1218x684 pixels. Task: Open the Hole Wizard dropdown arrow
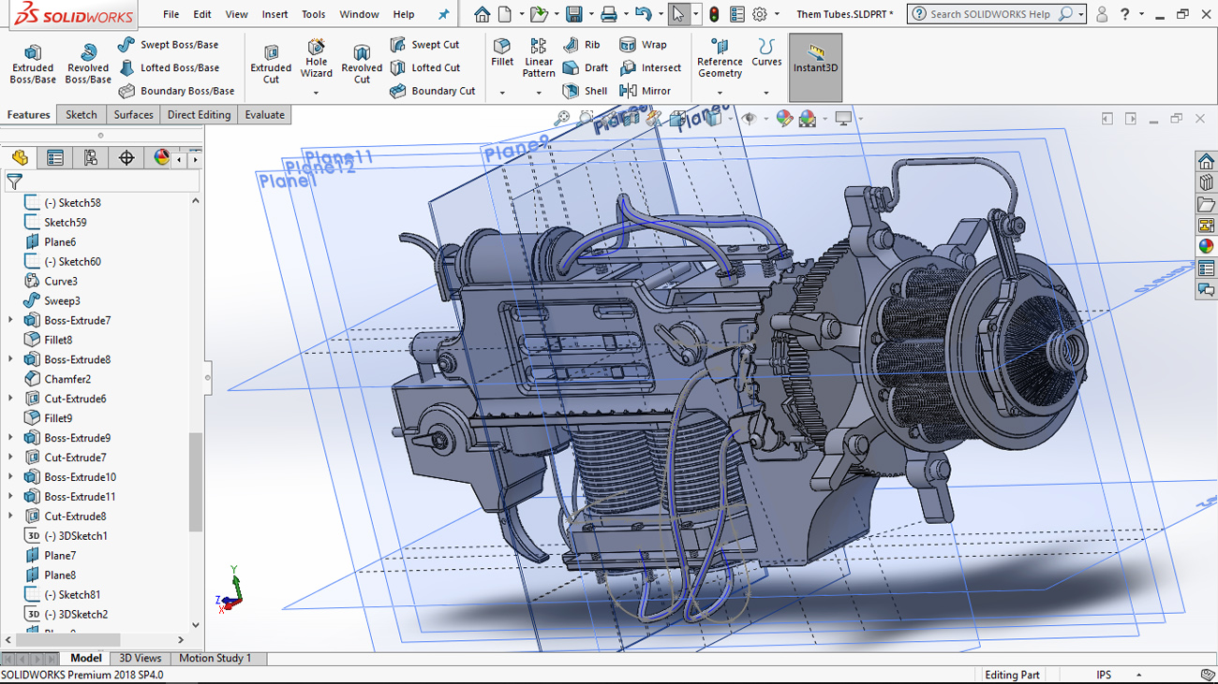316,93
